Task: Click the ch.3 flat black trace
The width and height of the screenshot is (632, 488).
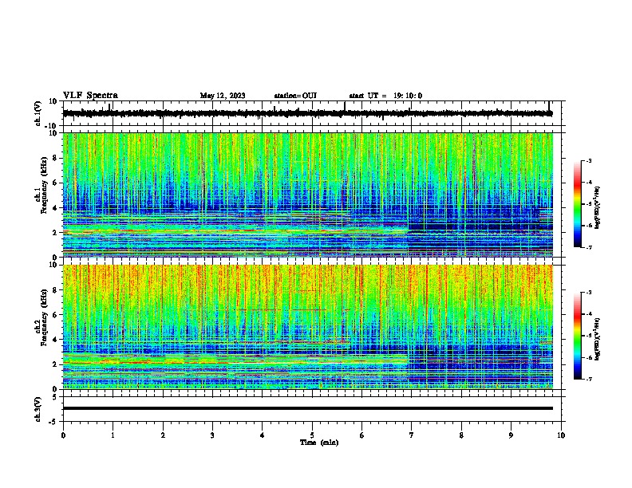Action: point(308,408)
